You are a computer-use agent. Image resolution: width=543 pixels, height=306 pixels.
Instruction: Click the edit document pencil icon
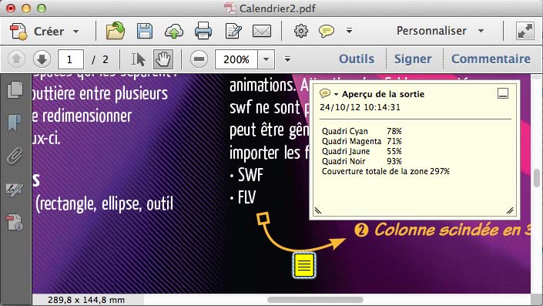pos(233,31)
